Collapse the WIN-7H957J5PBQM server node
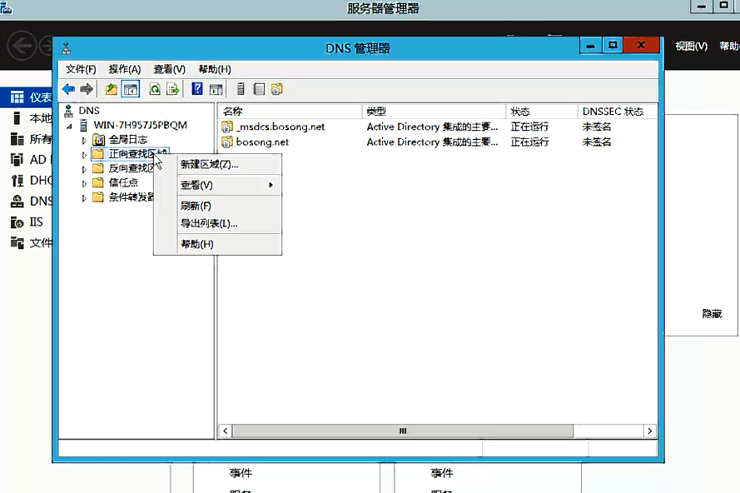Viewport: 740px width, 493px height. [x=69, y=126]
